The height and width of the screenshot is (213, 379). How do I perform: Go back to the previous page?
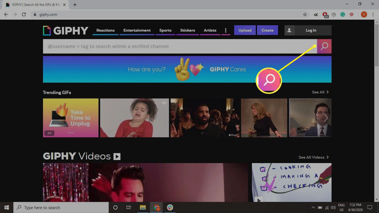pos(6,14)
